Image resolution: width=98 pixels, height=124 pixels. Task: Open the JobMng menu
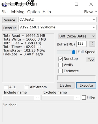[17, 12]
